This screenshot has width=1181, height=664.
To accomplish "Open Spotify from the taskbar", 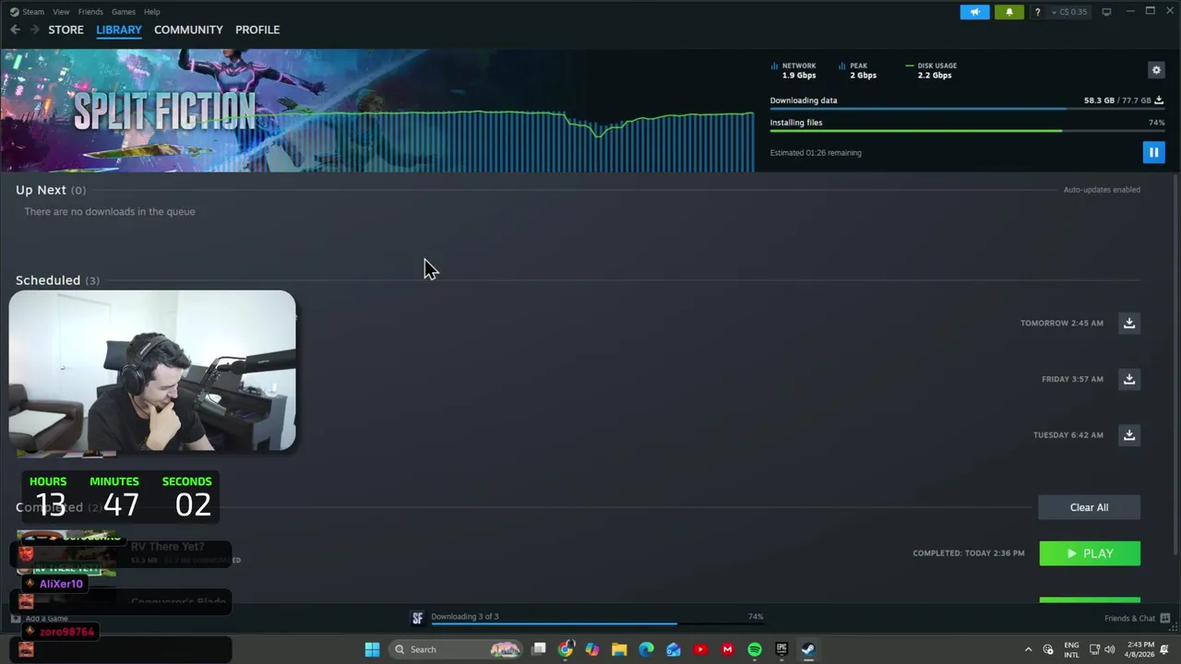I will 754,649.
